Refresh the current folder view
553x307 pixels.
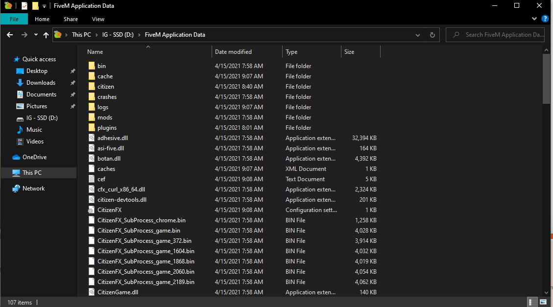point(433,35)
